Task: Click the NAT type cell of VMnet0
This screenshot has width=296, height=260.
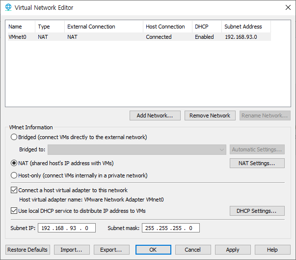Action: [x=43, y=37]
